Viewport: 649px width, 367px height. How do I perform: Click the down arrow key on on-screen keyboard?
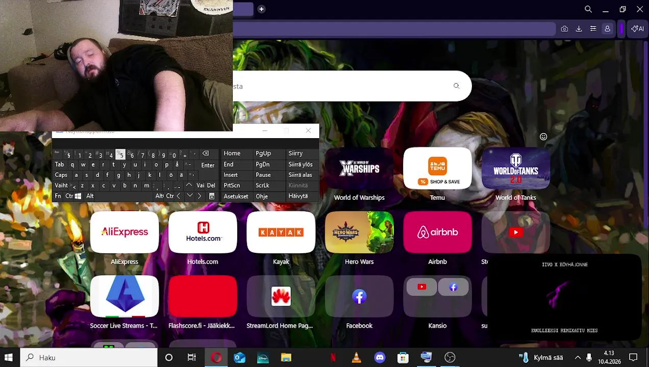190,196
